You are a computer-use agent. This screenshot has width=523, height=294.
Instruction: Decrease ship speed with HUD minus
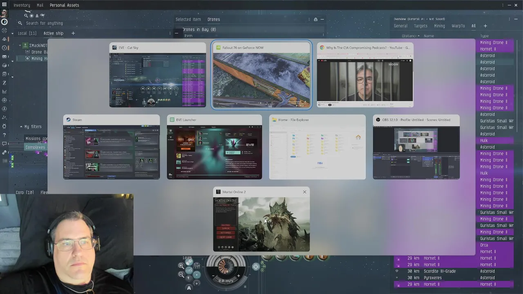click(213, 276)
